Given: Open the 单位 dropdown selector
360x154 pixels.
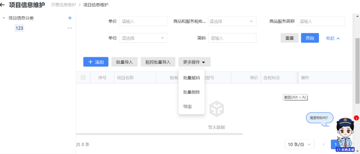Looking at the screenshot, I should tap(143, 38).
